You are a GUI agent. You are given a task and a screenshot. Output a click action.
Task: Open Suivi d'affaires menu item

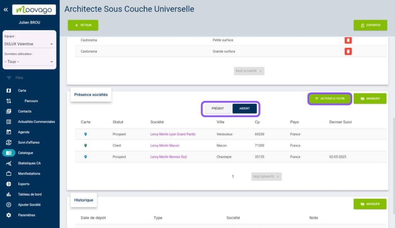point(29,142)
